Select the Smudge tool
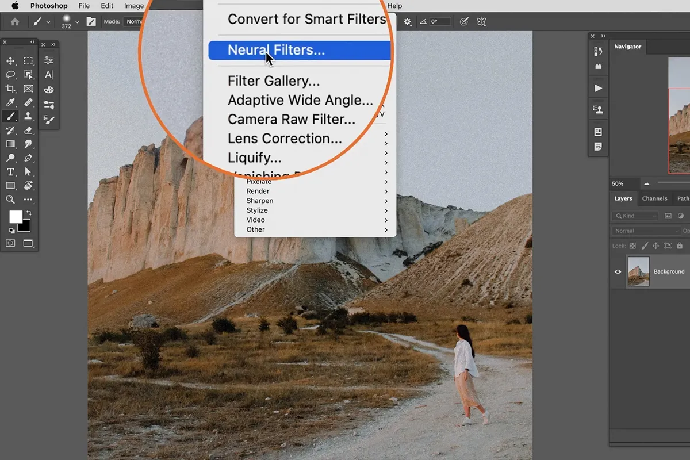The image size is (690, 460). pyautogui.click(x=28, y=144)
